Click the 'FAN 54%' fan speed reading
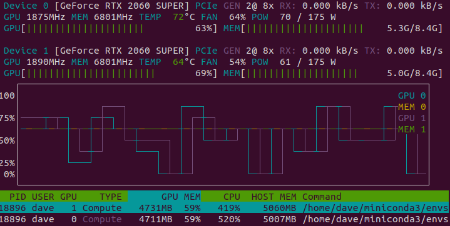450x226 pixels. [223, 62]
